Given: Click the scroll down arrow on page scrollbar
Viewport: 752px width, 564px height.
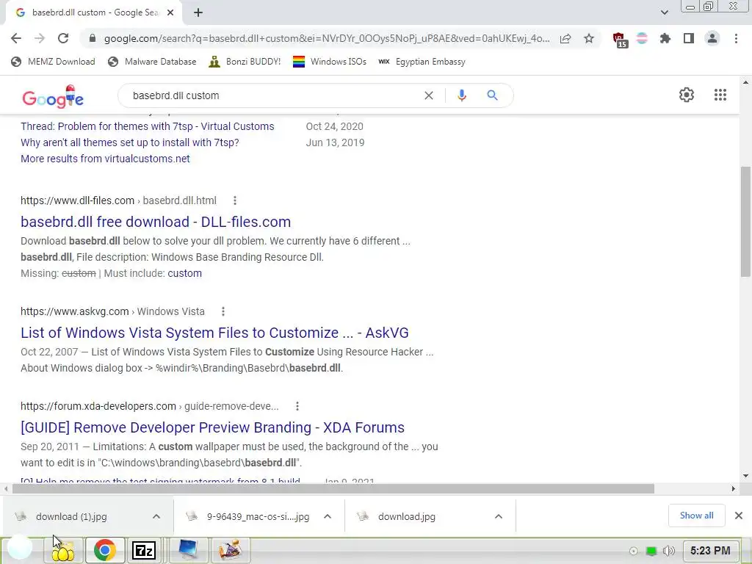Looking at the screenshot, I should click(745, 476).
